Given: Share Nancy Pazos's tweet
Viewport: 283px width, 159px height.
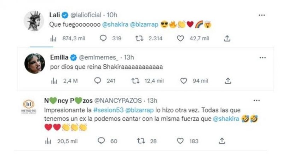Looking at the screenshot, I should pos(222,141).
